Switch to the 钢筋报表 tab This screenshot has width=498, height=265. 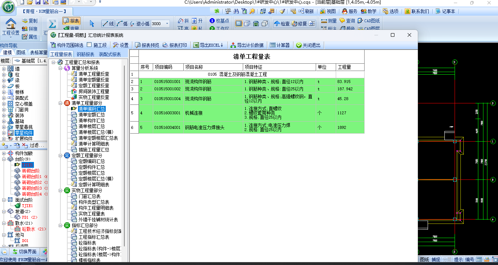point(85,54)
